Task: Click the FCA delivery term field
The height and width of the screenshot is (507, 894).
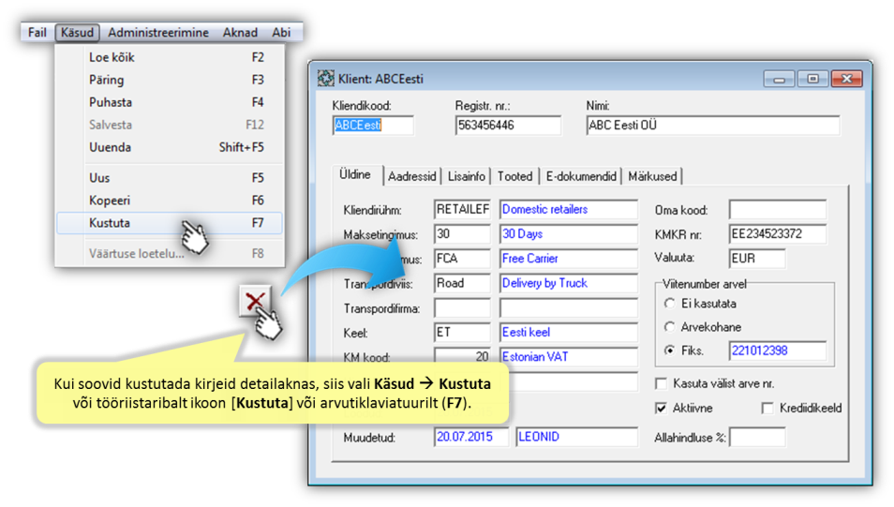Action: 462,259
